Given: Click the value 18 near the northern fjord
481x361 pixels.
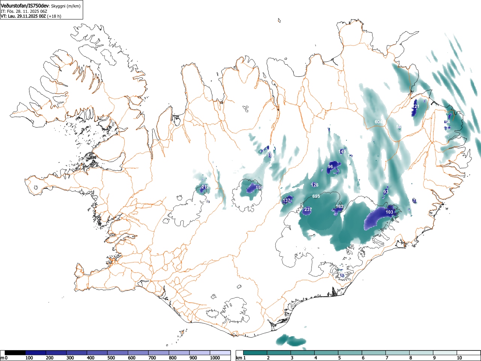Looking at the screenshot, I should [269, 155].
